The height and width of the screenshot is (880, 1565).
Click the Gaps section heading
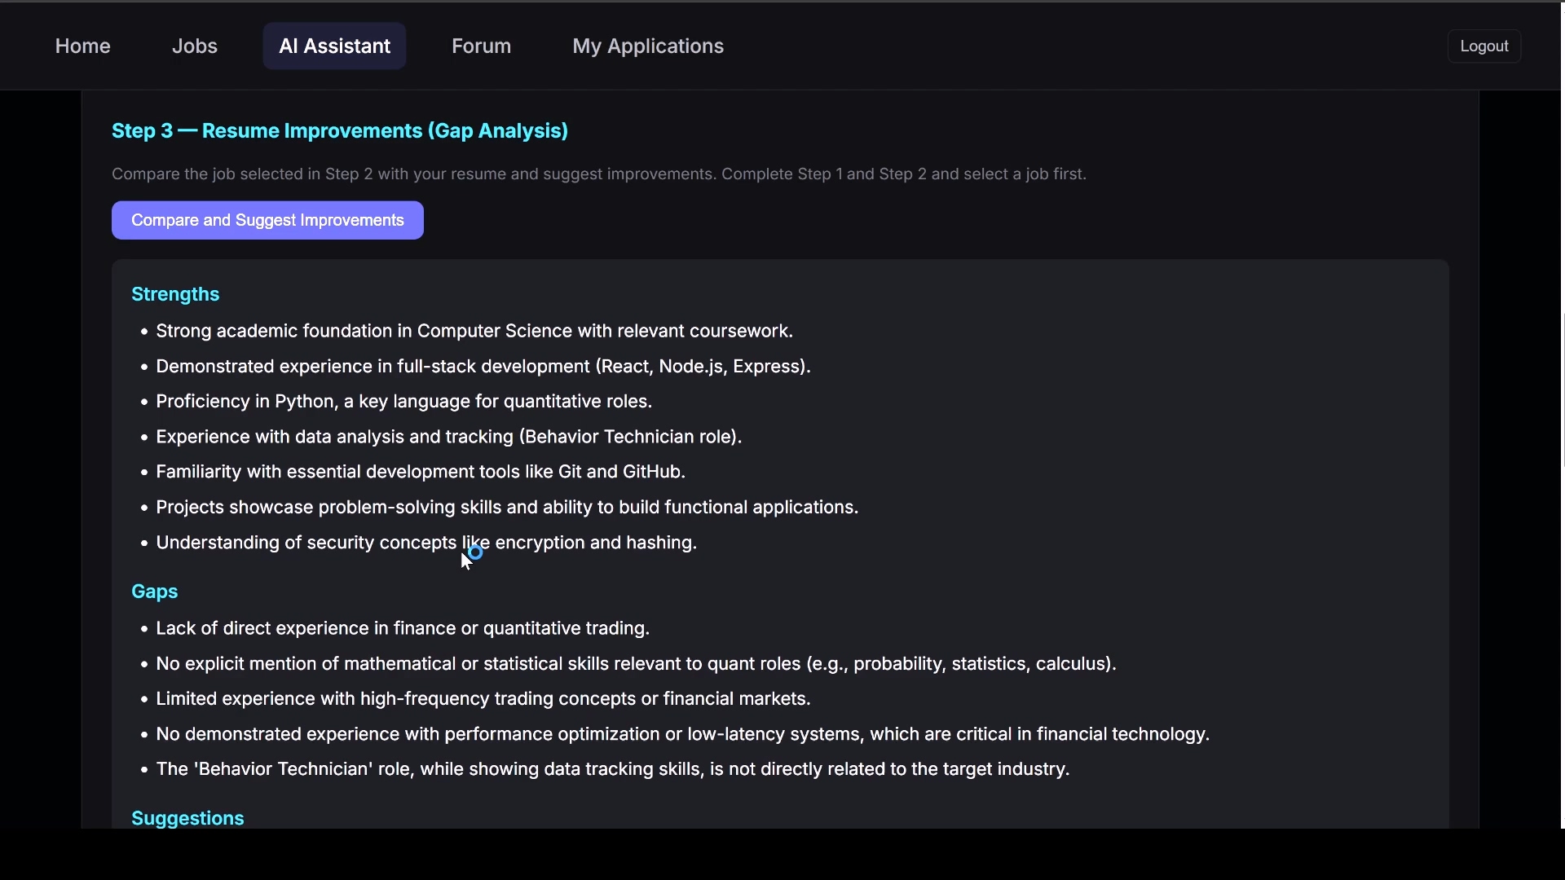pyautogui.click(x=154, y=592)
